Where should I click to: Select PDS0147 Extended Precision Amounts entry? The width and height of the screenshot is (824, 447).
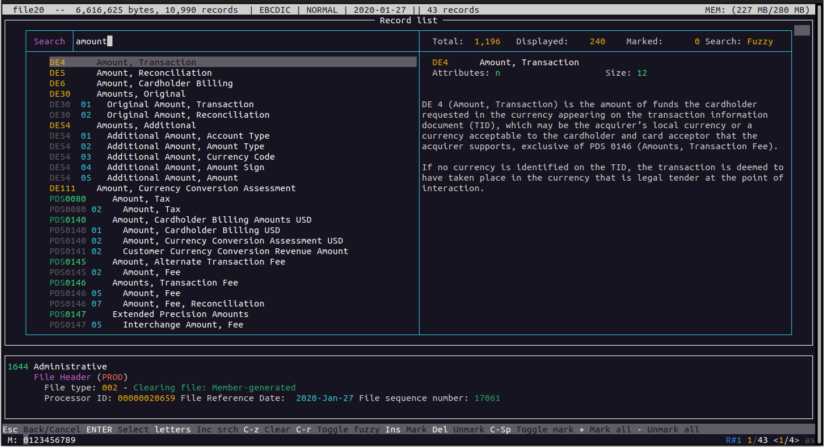click(180, 314)
